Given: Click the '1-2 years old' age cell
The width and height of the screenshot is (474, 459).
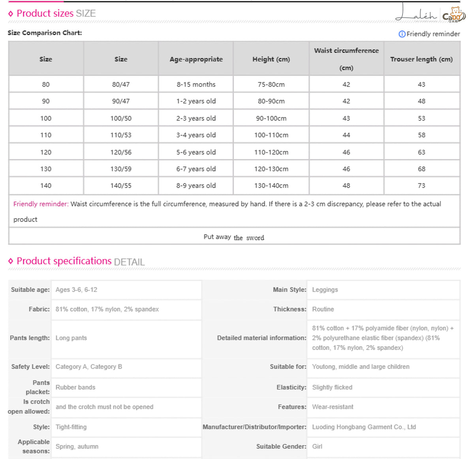Looking at the screenshot, I should click(x=196, y=101).
